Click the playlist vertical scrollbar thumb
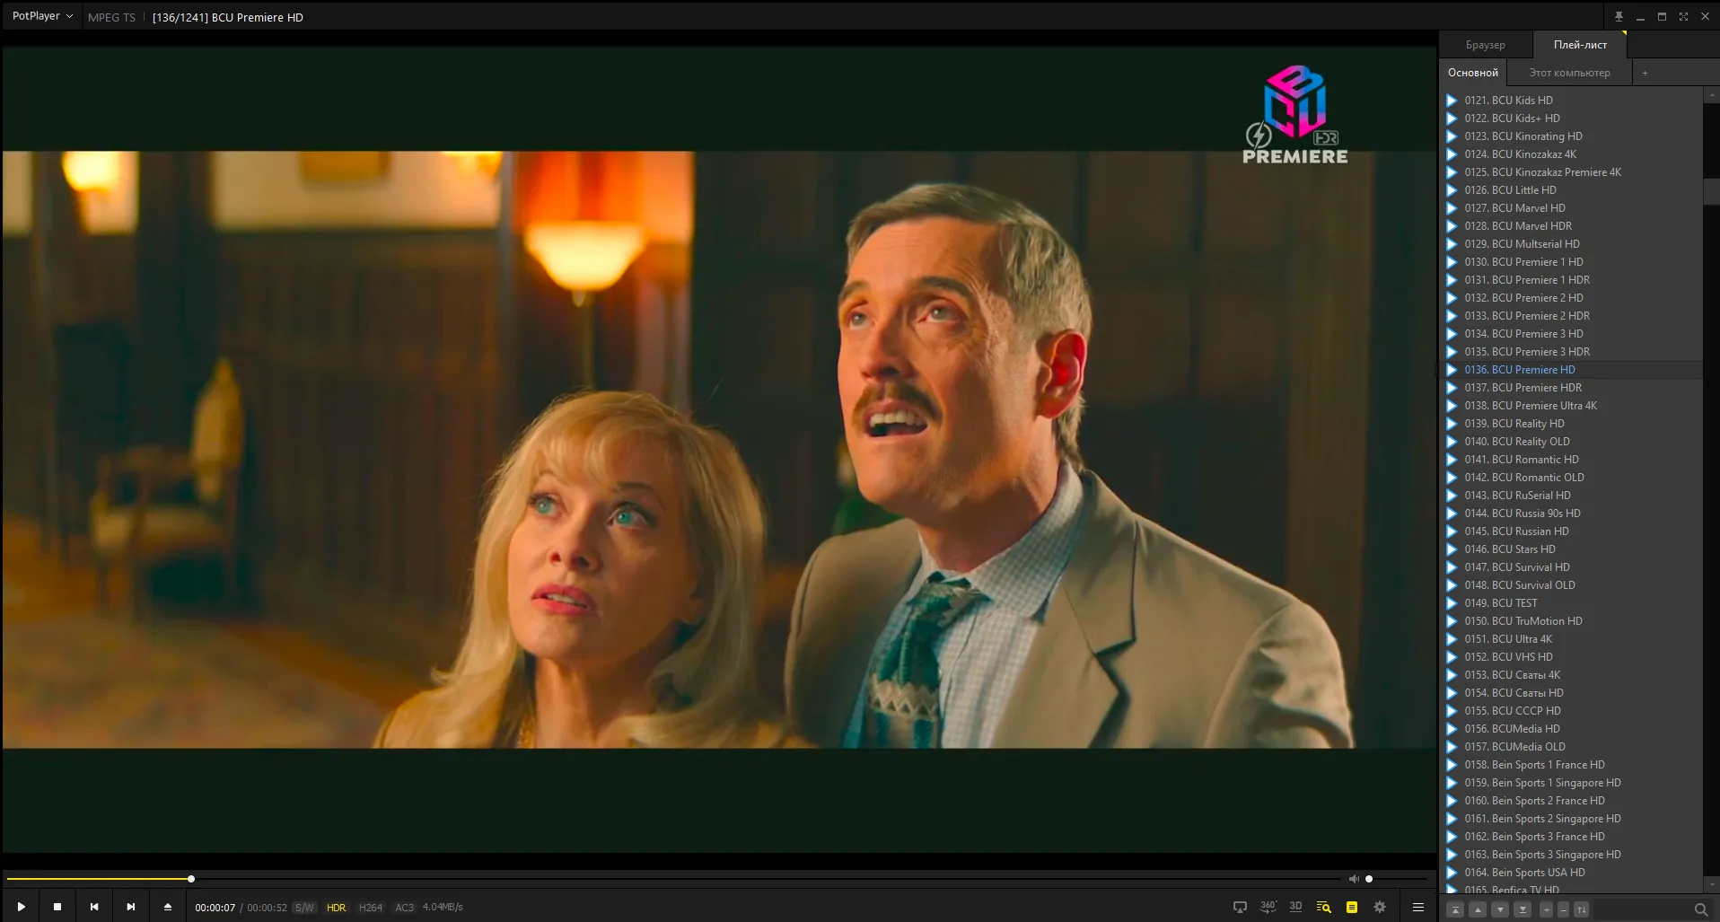 tap(1711, 191)
